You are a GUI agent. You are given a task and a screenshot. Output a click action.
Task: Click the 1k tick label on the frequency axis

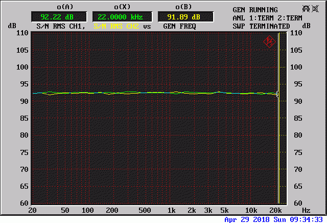(172, 210)
